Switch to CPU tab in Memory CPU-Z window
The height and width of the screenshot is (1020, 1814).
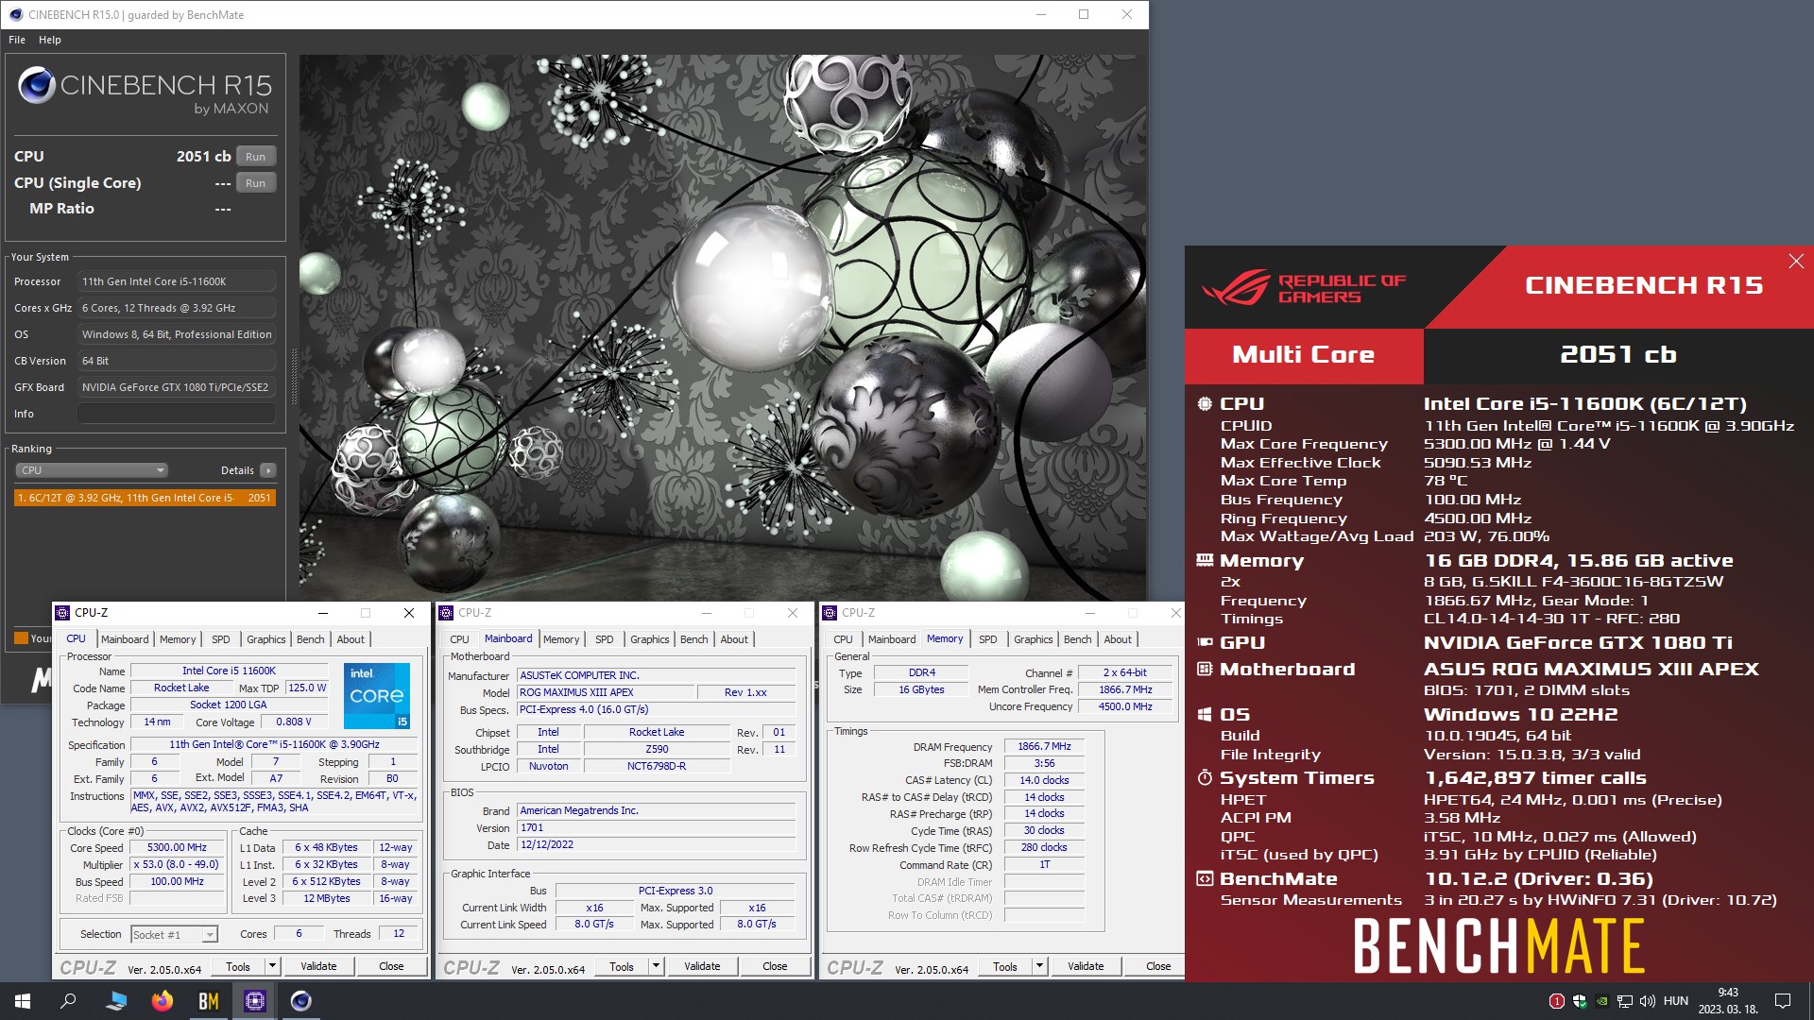coord(843,639)
